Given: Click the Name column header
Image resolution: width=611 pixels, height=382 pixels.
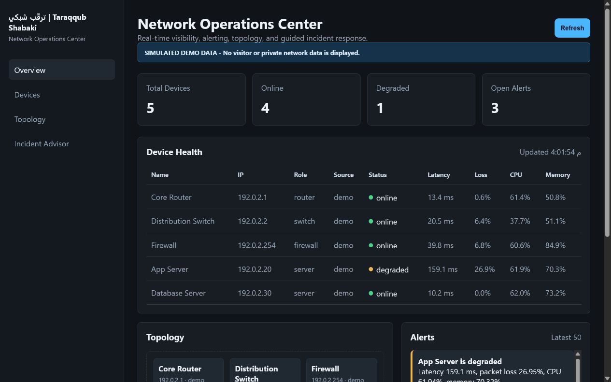Looking at the screenshot, I should [160, 175].
